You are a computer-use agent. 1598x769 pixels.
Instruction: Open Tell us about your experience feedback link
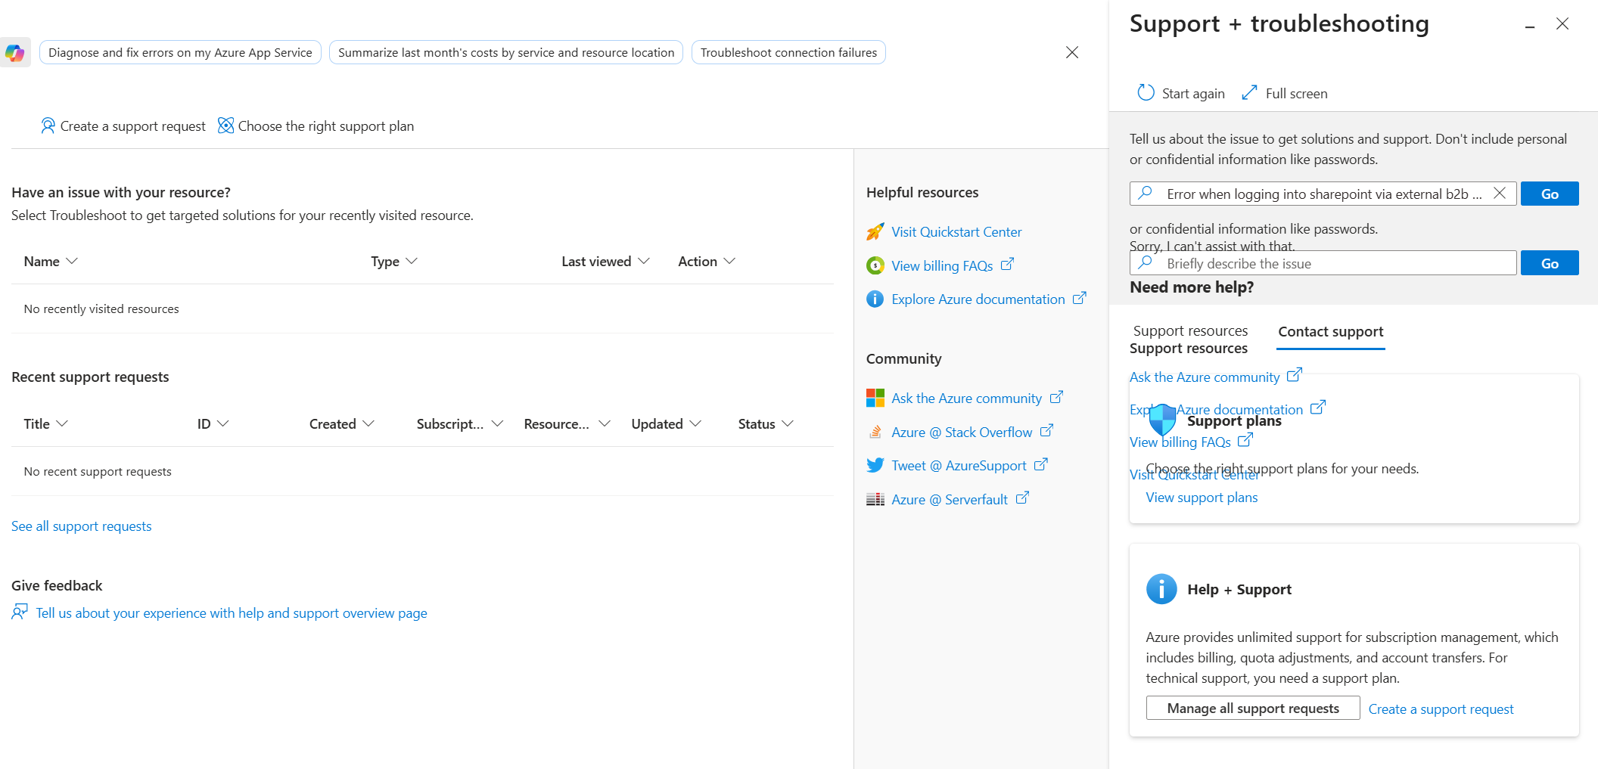point(232,612)
